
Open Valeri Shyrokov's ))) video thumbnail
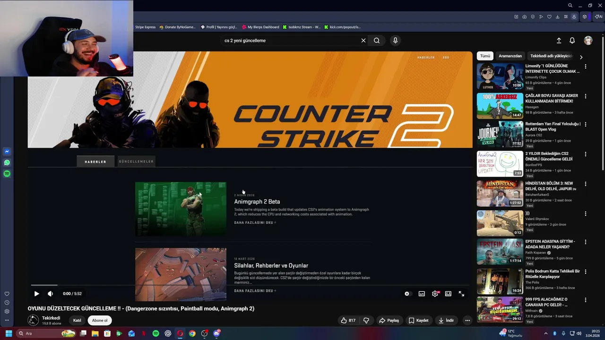(500, 223)
